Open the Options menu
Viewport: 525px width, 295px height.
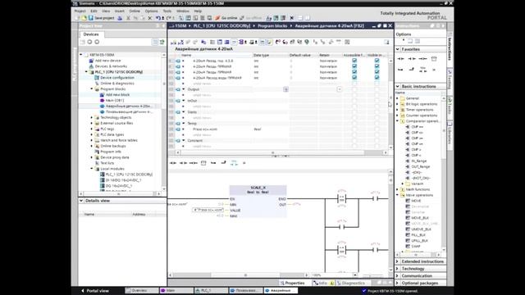(151, 11)
